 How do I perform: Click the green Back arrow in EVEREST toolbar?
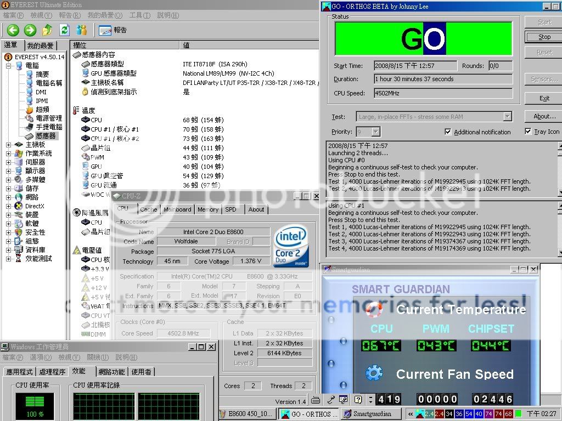click(13, 30)
